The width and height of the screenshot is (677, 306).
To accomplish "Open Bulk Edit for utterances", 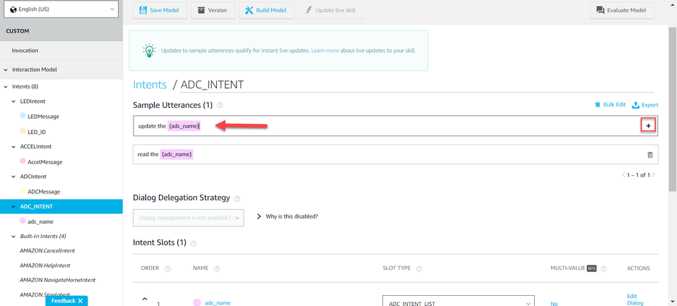I will [x=610, y=105].
